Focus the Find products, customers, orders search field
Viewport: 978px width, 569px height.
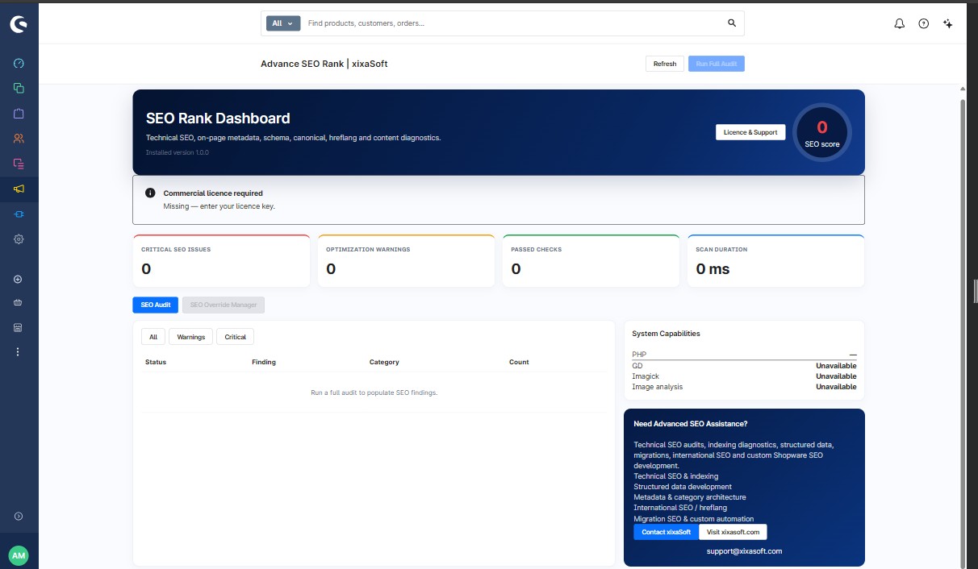click(x=513, y=23)
